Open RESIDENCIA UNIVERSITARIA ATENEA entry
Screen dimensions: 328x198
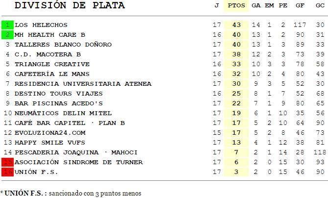(83, 84)
